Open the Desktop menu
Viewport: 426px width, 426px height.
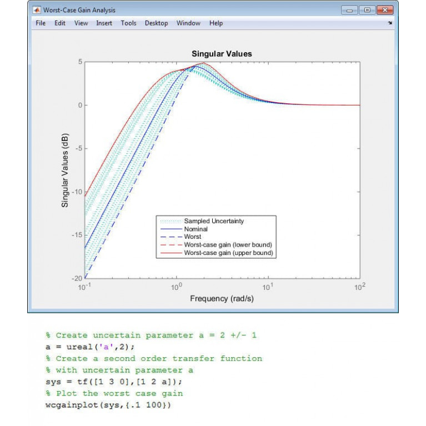[156, 23]
